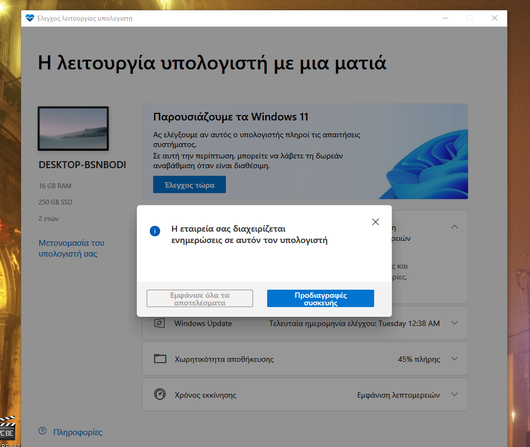This screenshot has height=447, width=530.
Task: Click the 45% πλήρης storage value
Action: 419,359
